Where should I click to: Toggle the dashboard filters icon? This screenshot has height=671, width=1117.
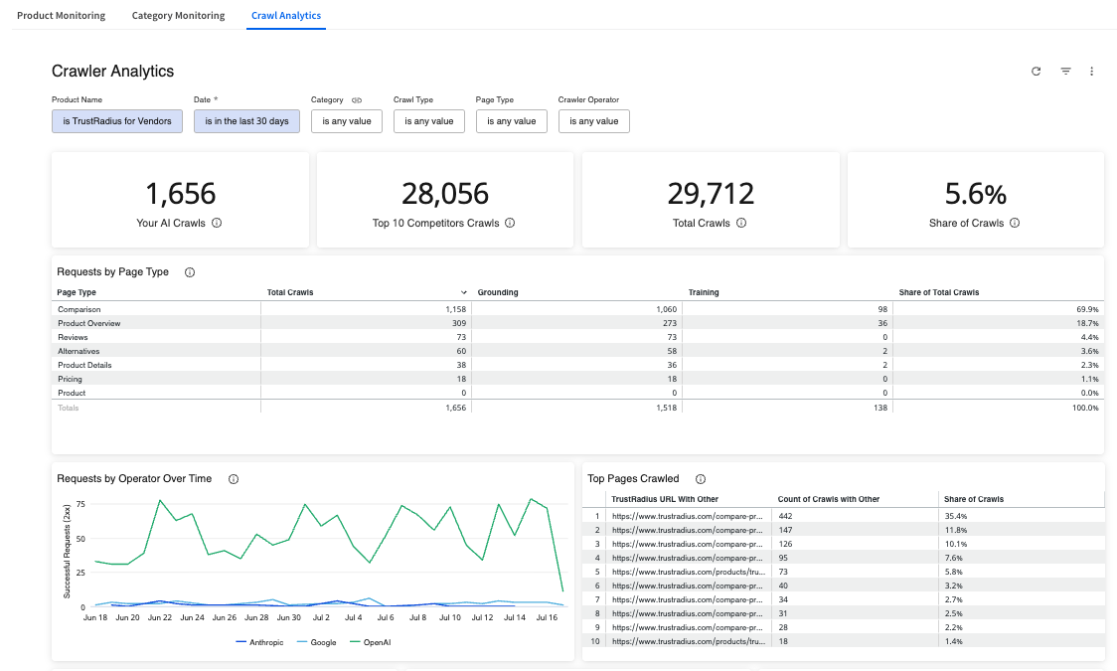[x=1065, y=72]
